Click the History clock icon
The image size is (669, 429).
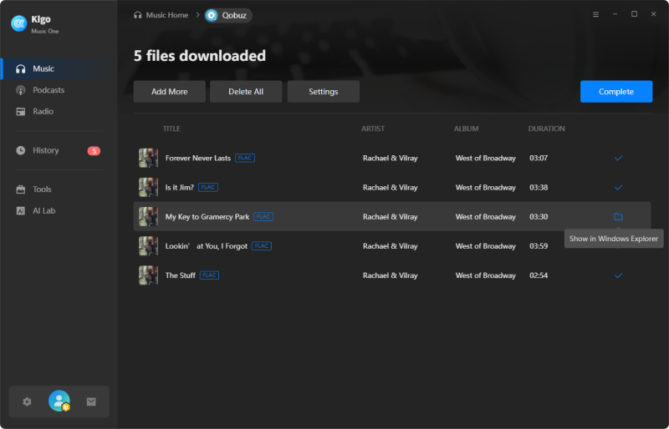(20, 150)
